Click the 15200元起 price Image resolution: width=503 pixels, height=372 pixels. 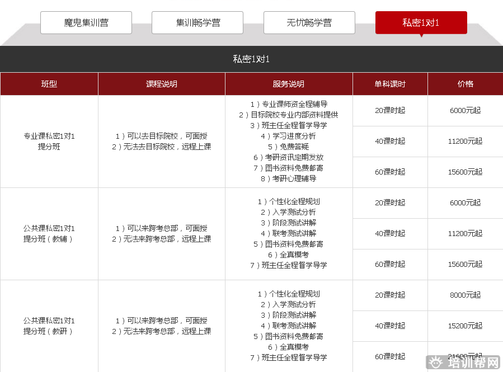point(465,326)
